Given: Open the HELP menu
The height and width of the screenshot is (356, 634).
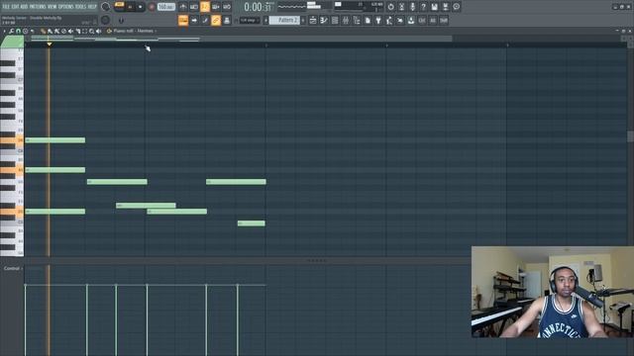Looking at the screenshot, I should pyautogui.click(x=92, y=7).
